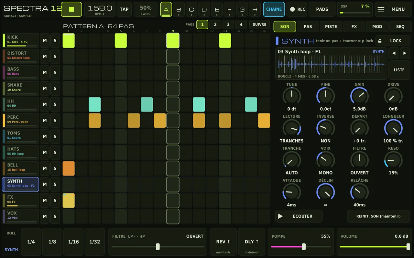Select the PERC track header
Image resolution: width=414 pixels, height=258 pixels.
(21, 120)
